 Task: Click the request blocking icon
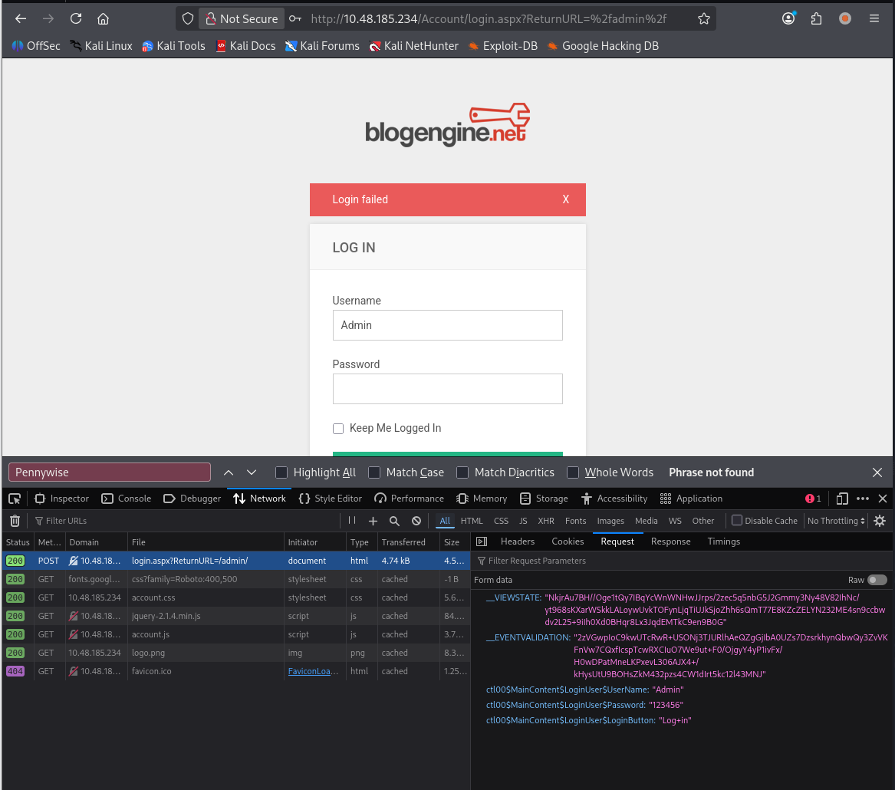click(416, 521)
